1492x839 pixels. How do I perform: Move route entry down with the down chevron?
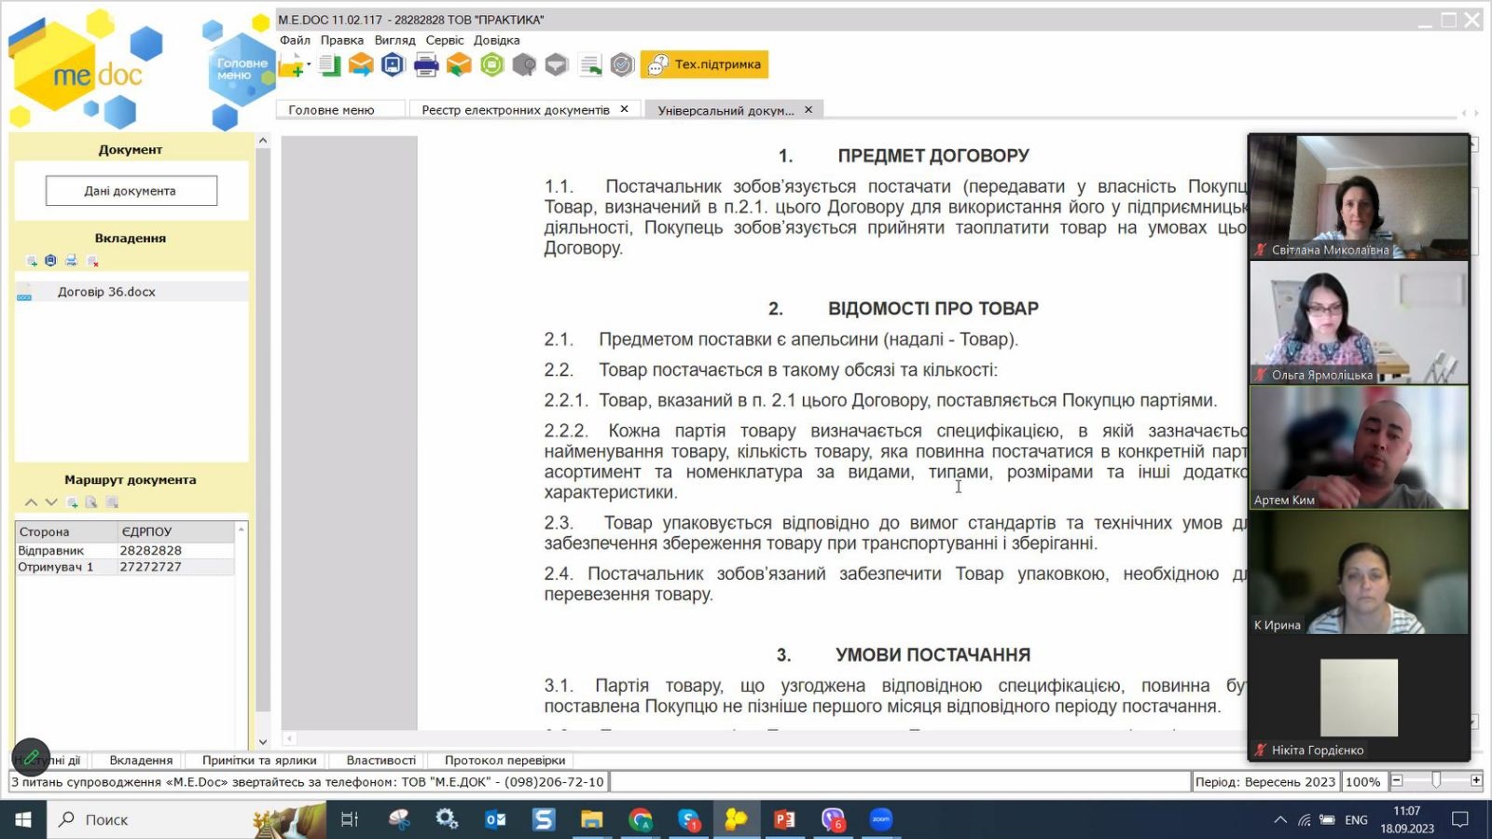[x=51, y=502]
